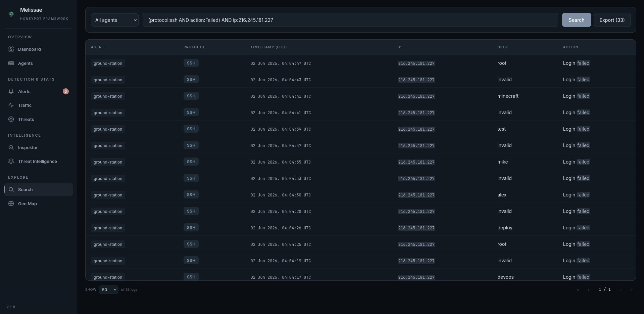Click the Alerts badge showing 3

(x=66, y=91)
